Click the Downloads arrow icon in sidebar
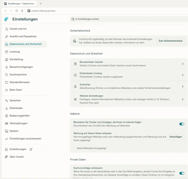Viewport: 188px width, 179px height. [7, 108]
